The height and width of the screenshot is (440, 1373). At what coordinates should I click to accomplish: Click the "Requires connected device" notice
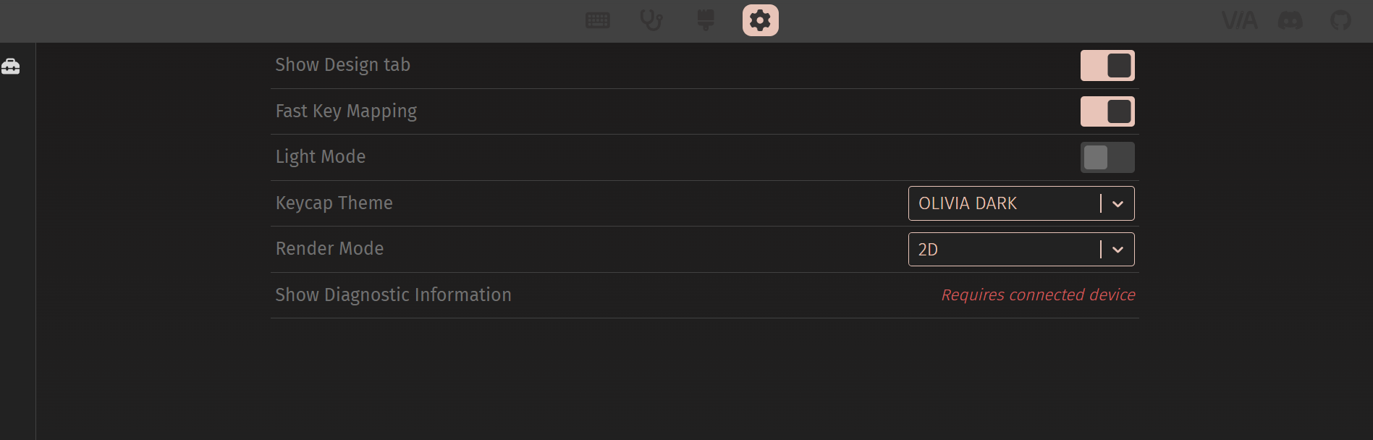1038,295
